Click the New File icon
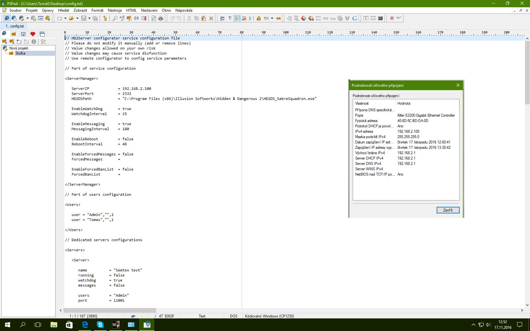Image resolution: width=530 pixels, height=331 pixels. click(x=60, y=18)
